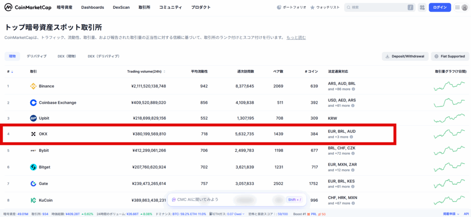Switch to the DEX（現物） tab

[x=67, y=56]
